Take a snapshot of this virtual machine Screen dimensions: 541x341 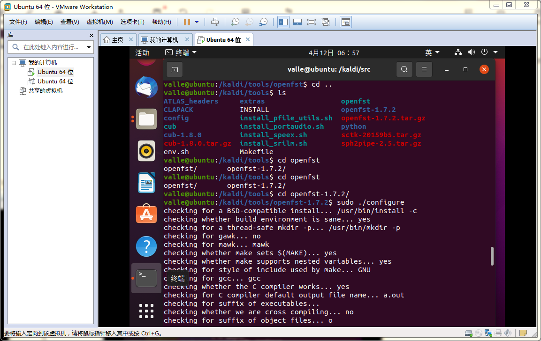pyautogui.click(x=235, y=22)
